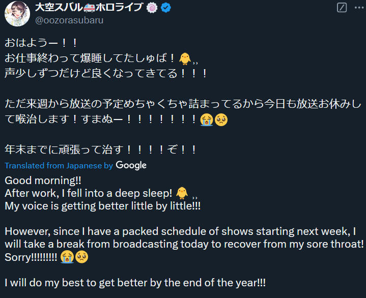Click "Translated from Japanese by" link
366x298 pixels.
click(x=59, y=166)
